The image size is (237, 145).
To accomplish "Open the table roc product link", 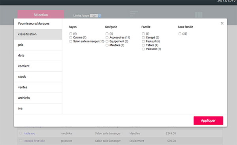I will click(30, 134).
